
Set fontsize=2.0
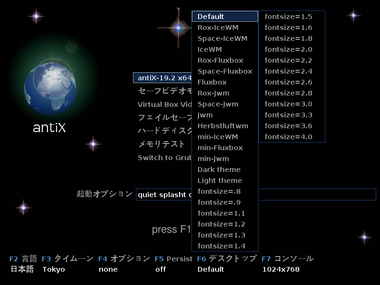pos(292,49)
